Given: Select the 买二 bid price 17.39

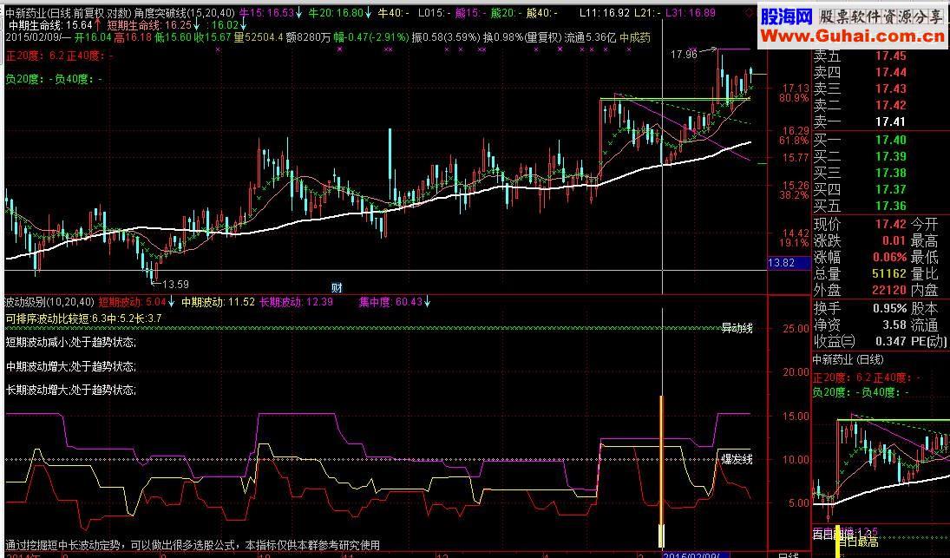Looking at the screenshot, I should (x=891, y=156).
